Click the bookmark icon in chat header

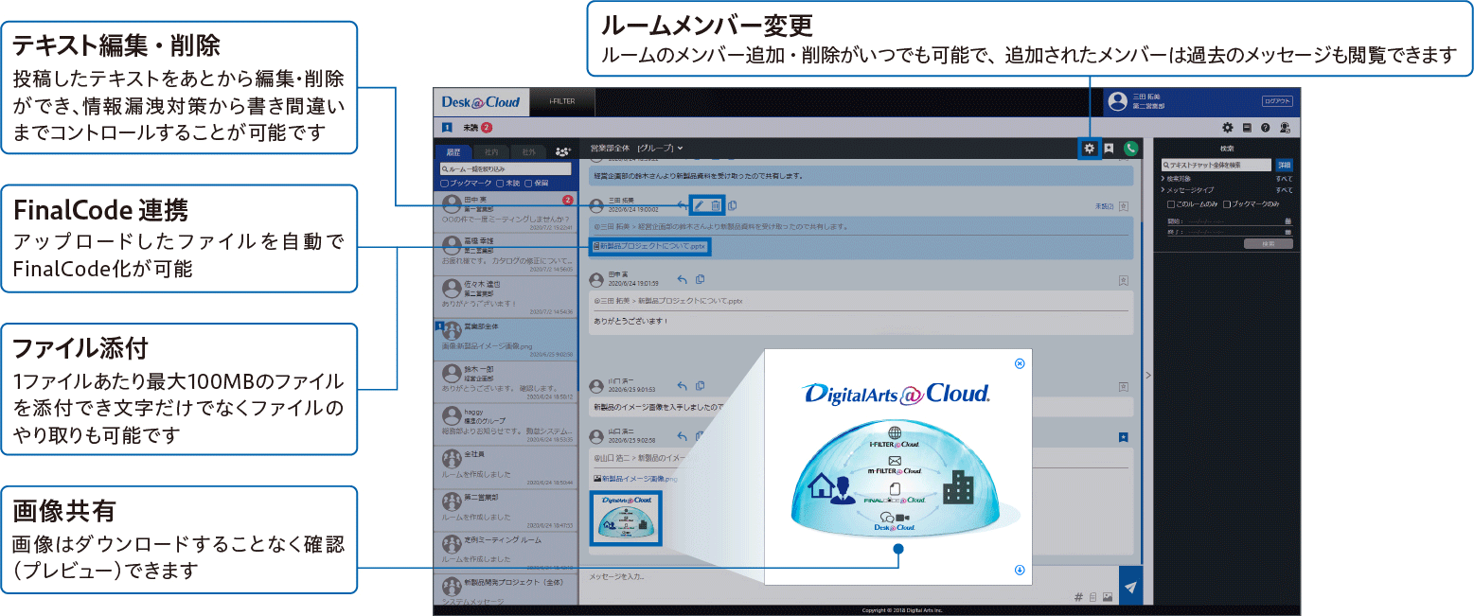click(1109, 149)
